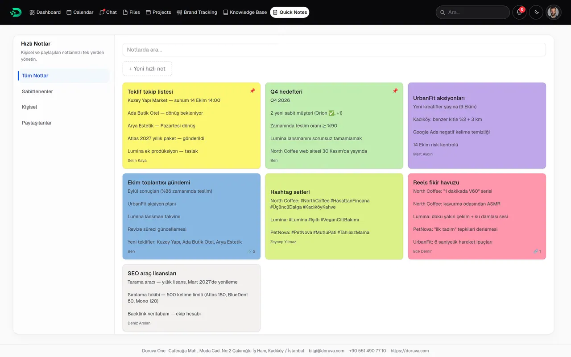Click the pin icon on Q4 hedefleri note

click(x=395, y=91)
